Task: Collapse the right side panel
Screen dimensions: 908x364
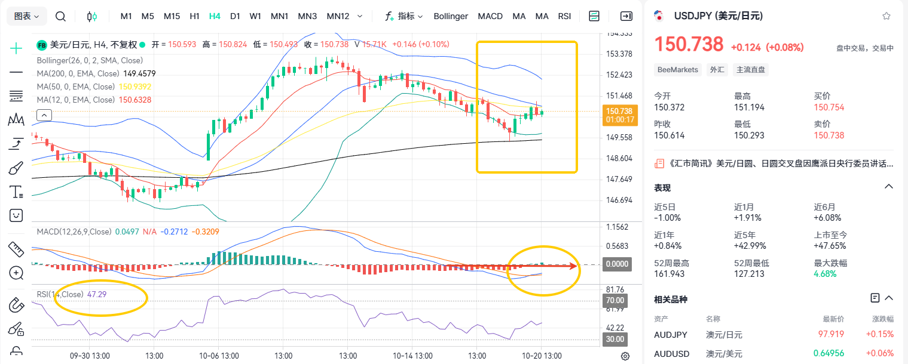Action: (626, 16)
